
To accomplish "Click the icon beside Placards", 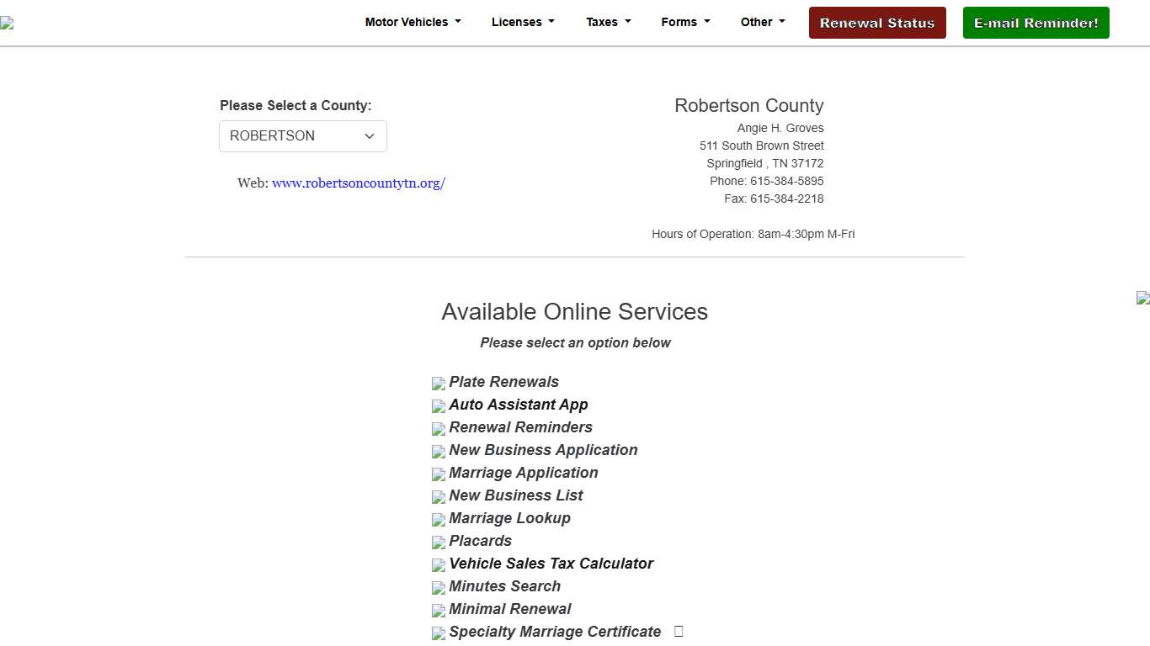I will tap(439, 543).
